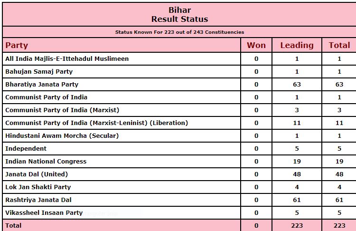Click the Vikassheel Insaan Party name

tap(44, 213)
